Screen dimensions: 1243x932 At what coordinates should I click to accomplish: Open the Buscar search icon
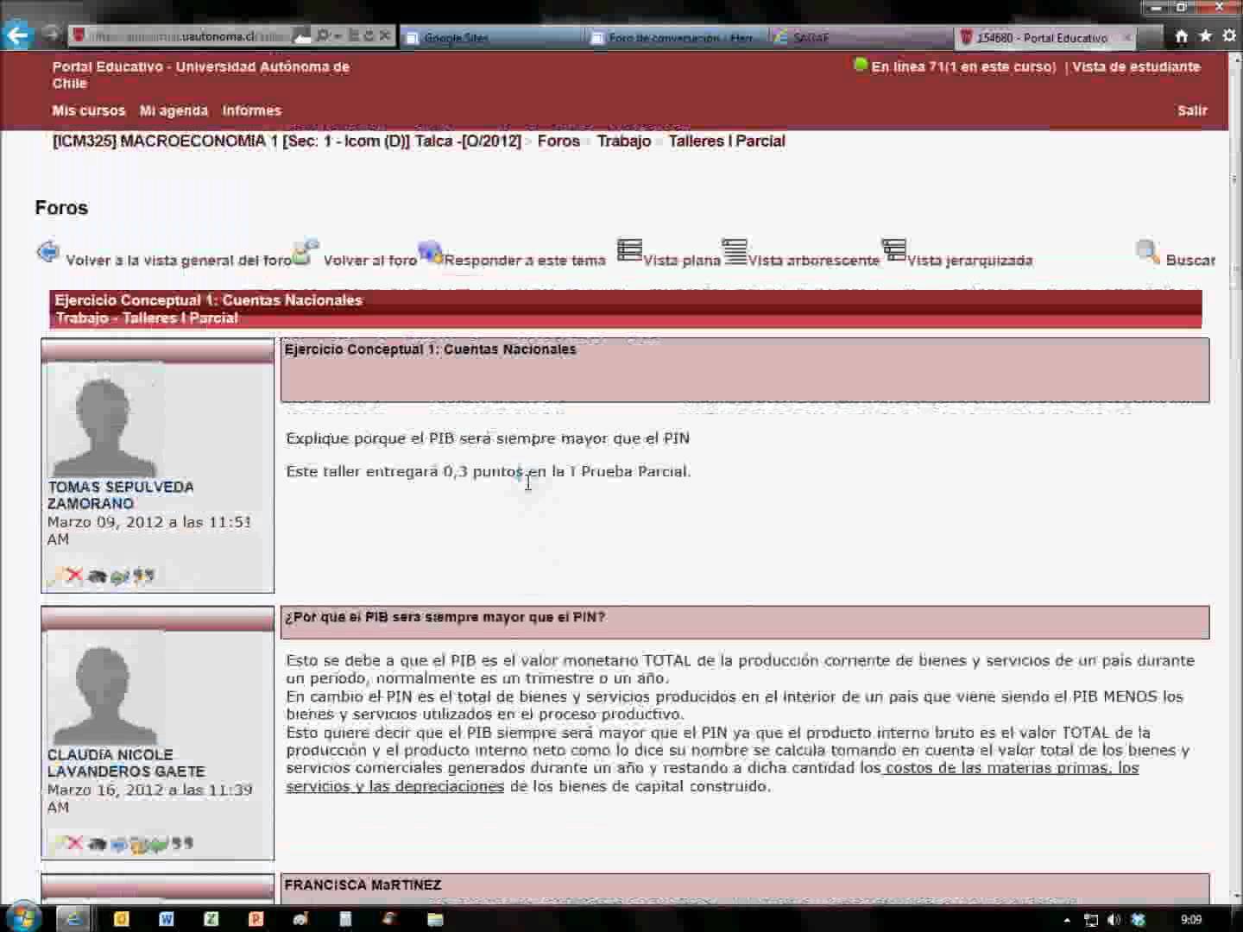click(1147, 252)
